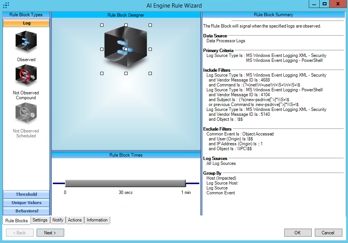Expand the Behavioral rule block category
Screen dimensions: 348x243
(x=26, y=211)
